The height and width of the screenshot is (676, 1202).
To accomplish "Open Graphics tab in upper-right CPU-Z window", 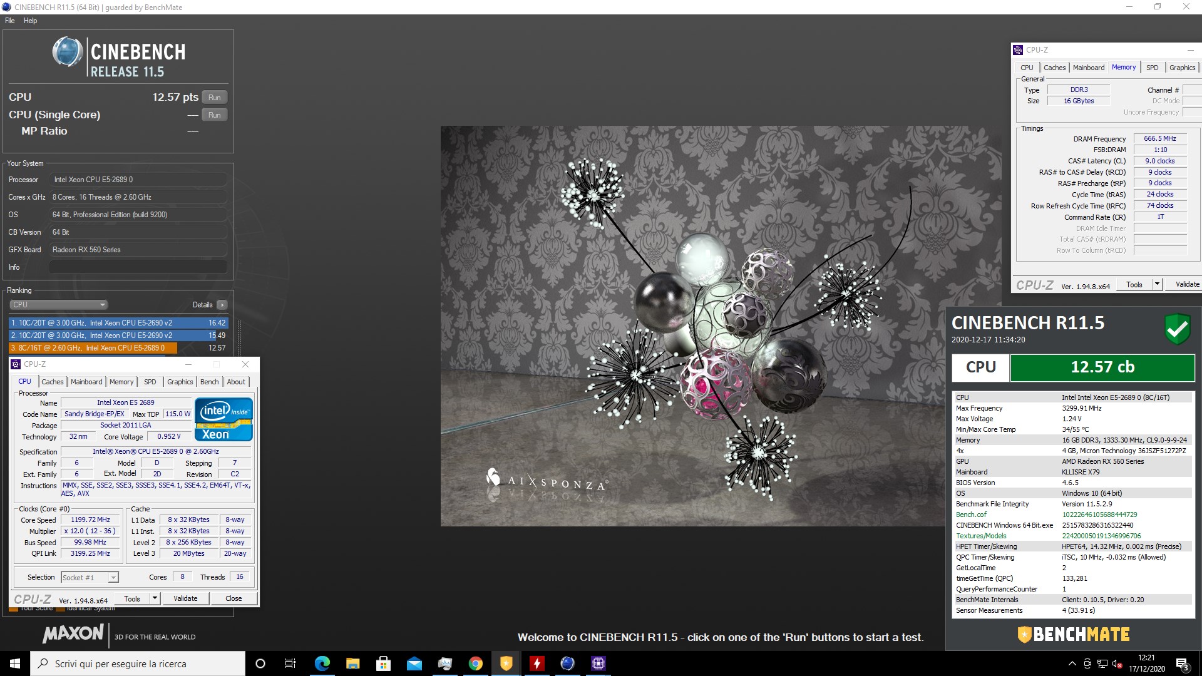I will coord(1182,68).
